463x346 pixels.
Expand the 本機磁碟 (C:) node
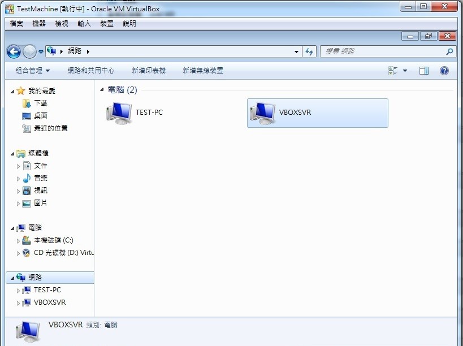coord(18,241)
